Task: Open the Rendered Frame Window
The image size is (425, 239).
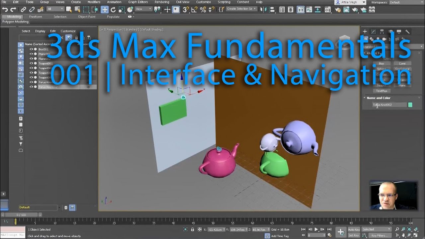Action: [x=346, y=9]
